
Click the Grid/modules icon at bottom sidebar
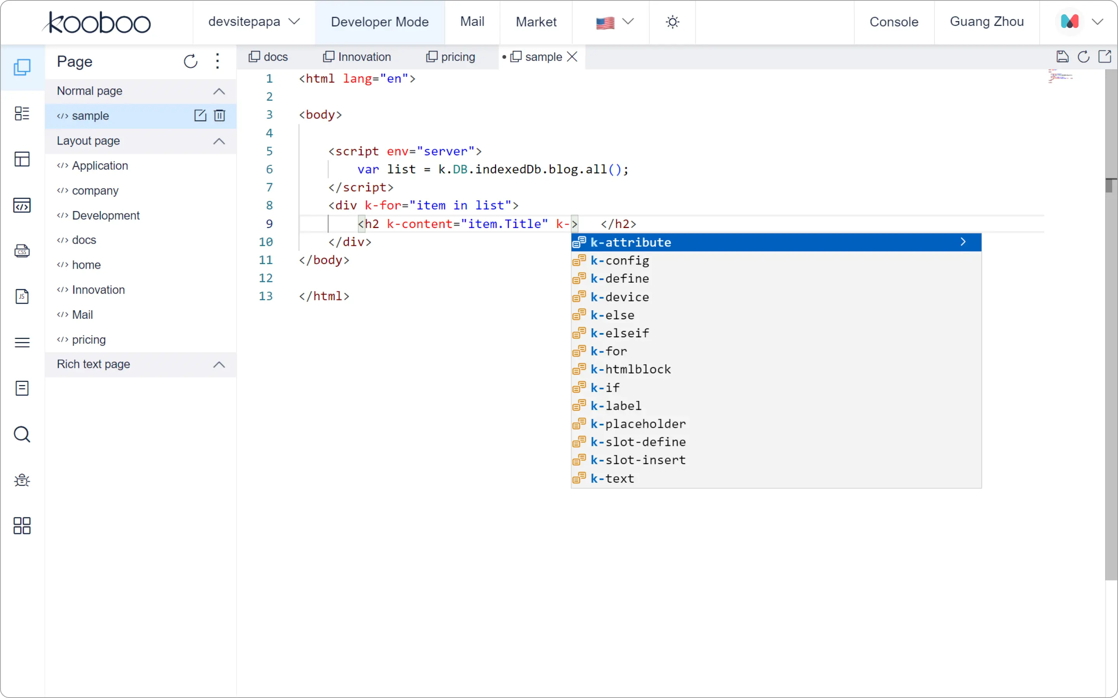22,526
